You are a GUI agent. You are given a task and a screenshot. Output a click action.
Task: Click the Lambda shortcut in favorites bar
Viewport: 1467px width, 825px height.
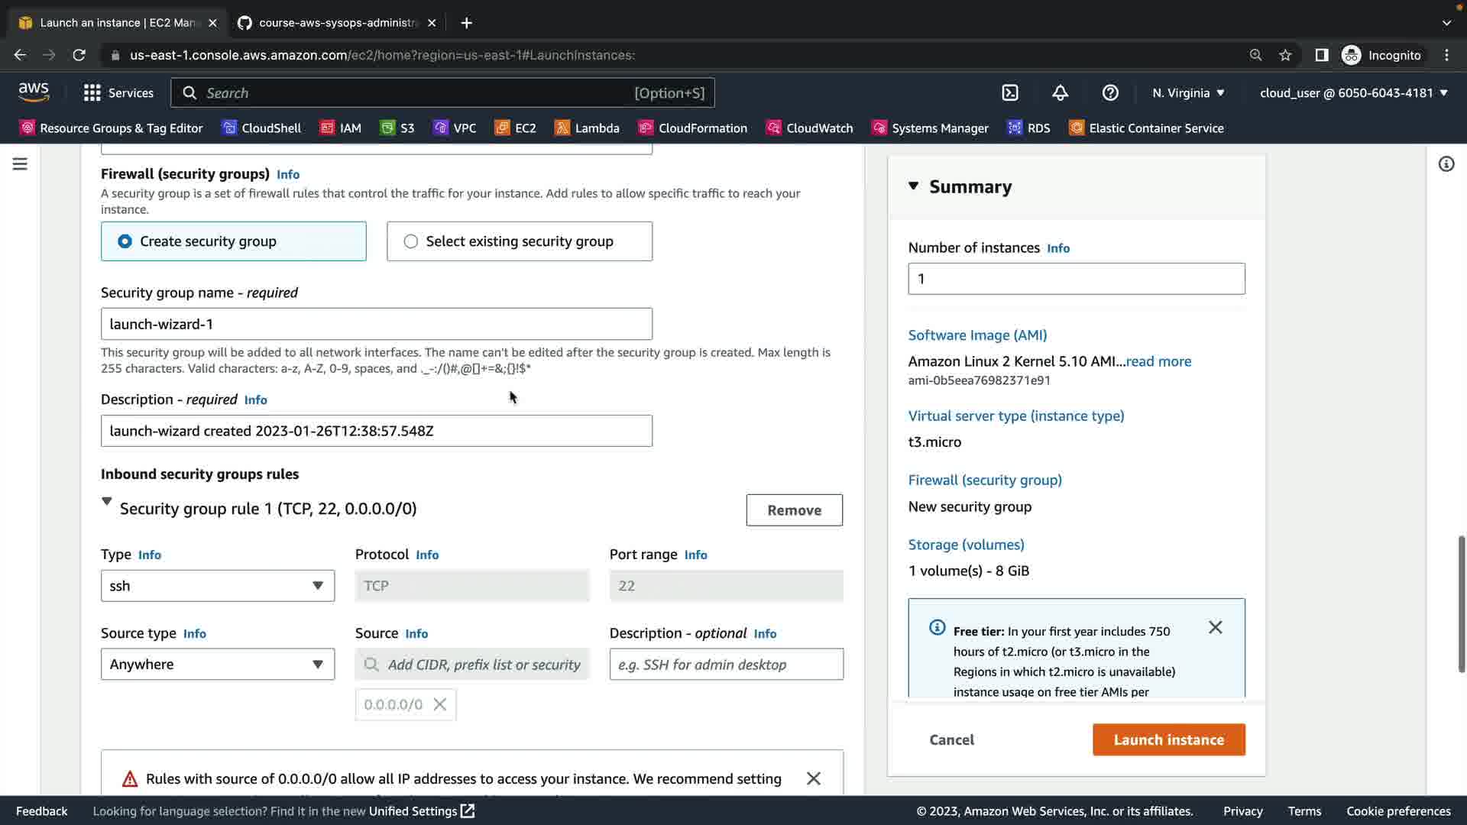pyautogui.click(x=587, y=128)
